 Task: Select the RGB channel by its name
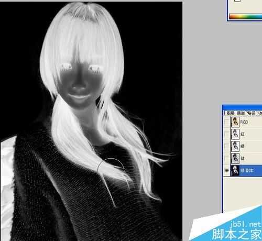click(244, 122)
